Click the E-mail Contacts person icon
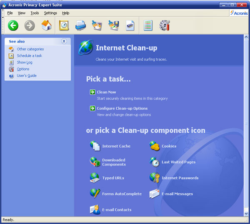This screenshot has height=224, width=250. click(95, 209)
